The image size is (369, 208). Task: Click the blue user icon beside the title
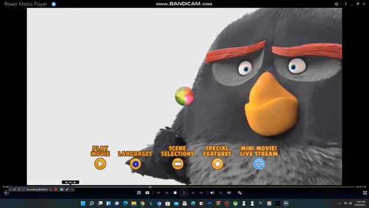tap(54, 4)
